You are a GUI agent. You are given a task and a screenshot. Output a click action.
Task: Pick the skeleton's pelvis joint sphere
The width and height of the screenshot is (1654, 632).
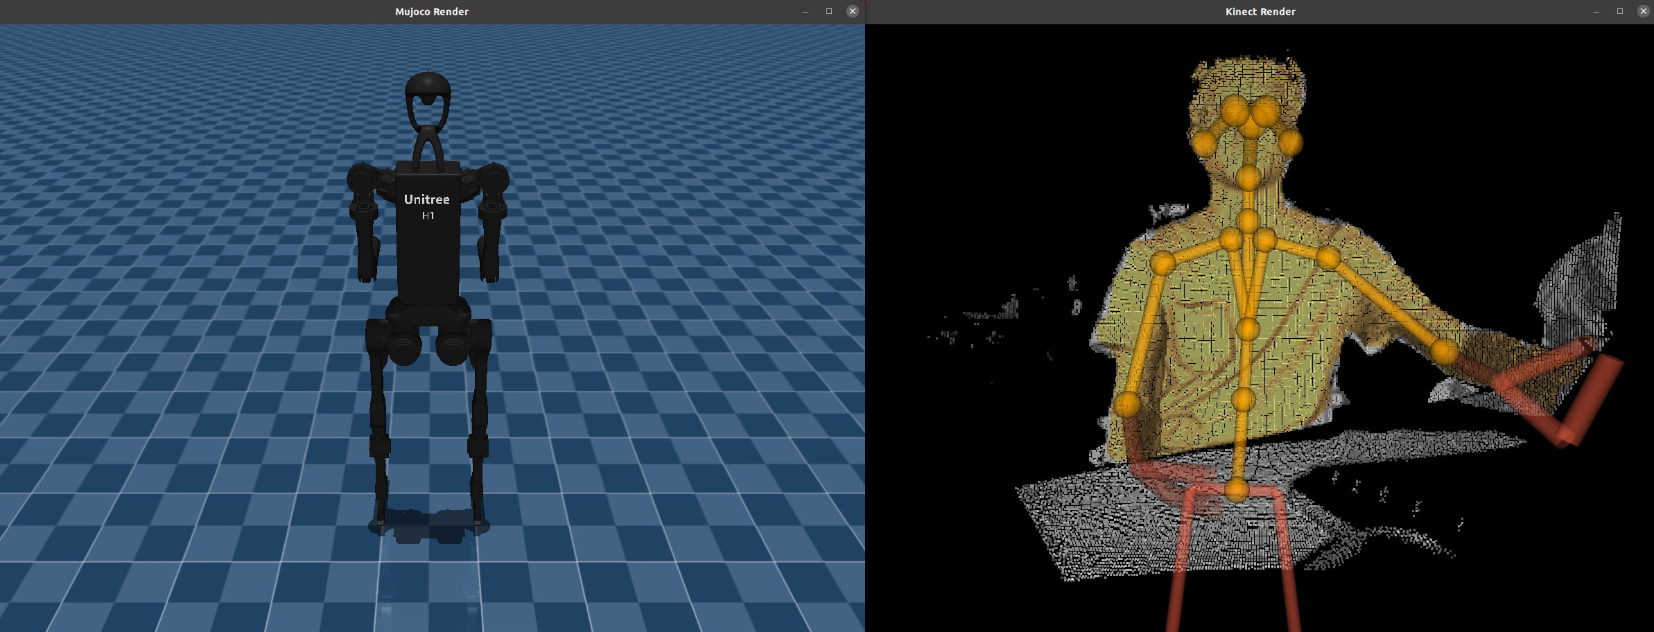(x=1237, y=489)
